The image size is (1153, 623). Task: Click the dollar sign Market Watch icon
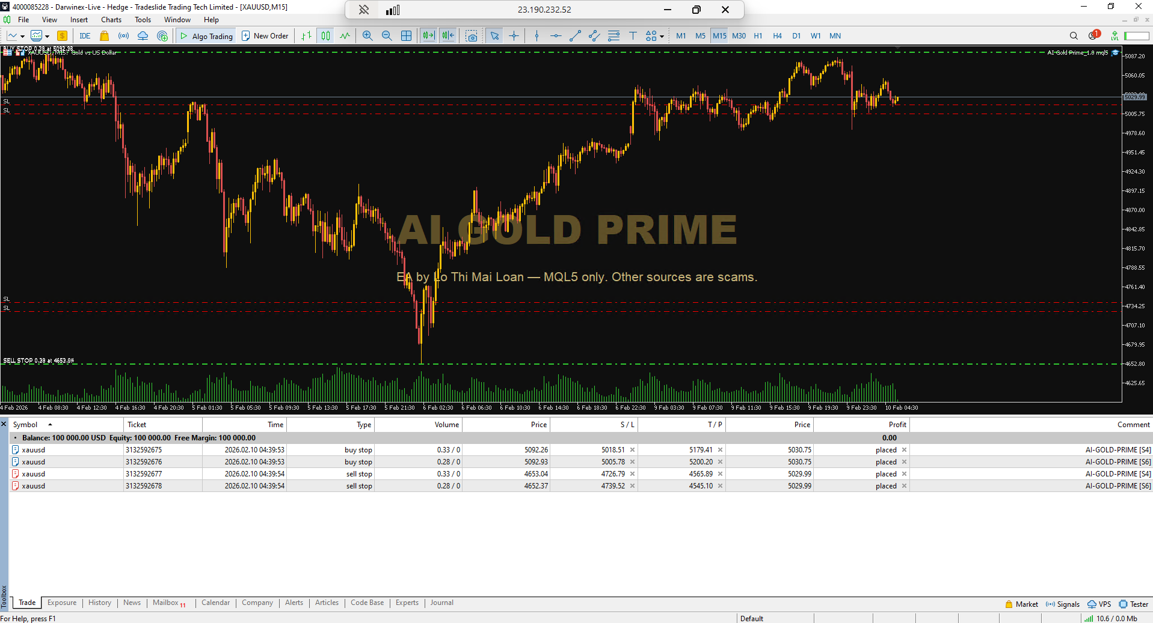tap(62, 36)
